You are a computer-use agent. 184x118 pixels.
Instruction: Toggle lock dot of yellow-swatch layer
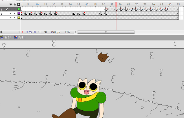coord(15,18)
